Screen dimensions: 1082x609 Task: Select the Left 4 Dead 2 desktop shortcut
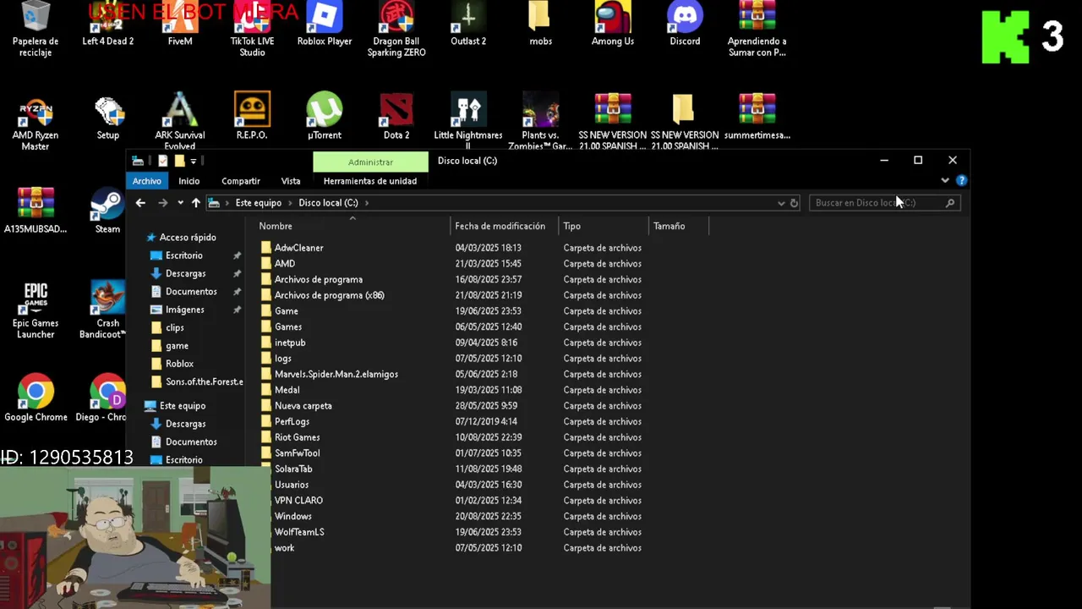tap(107, 25)
